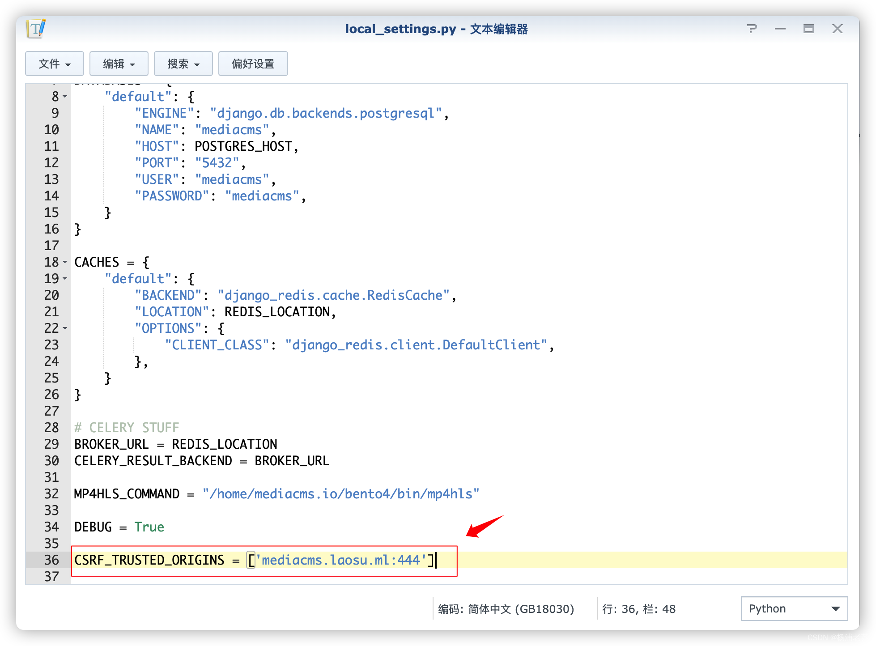Viewport: 876px width, 646px height.
Task: Click "django.db.backends.postgresql" string
Action: click(x=326, y=113)
